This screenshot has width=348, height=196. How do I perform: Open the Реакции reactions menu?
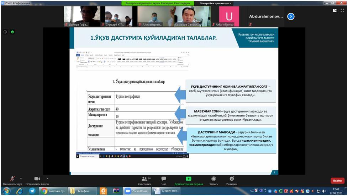tap(232, 179)
